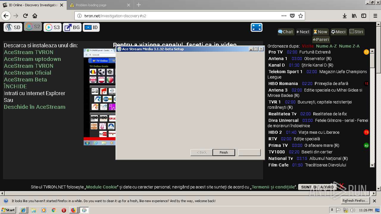Open the Firefox home page button

click(35, 16)
